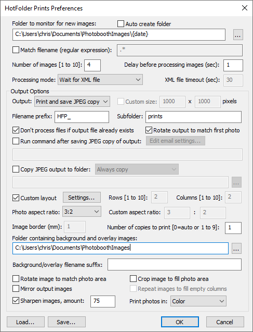253x332 pixels.
Task: Select the Number of images field
Action: 92,65
